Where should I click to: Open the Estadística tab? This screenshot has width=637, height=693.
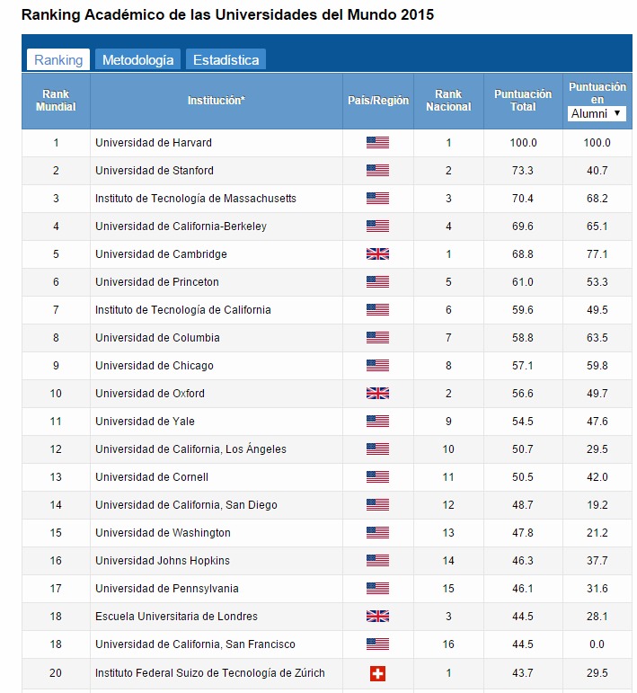[226, 60]
